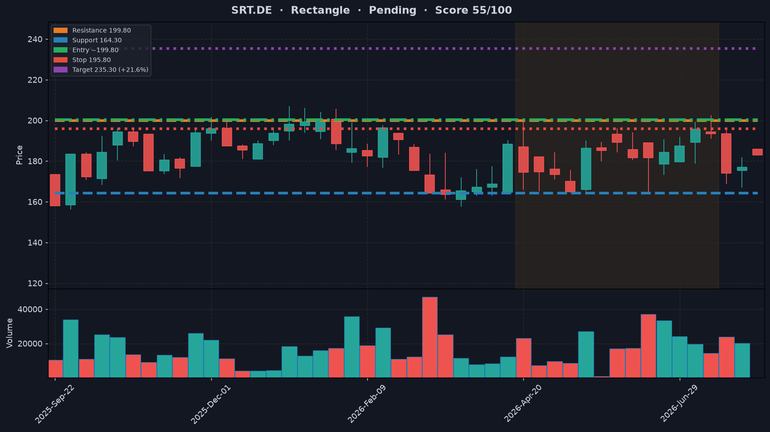Click the red dotted stop line

tap(406, 129)
